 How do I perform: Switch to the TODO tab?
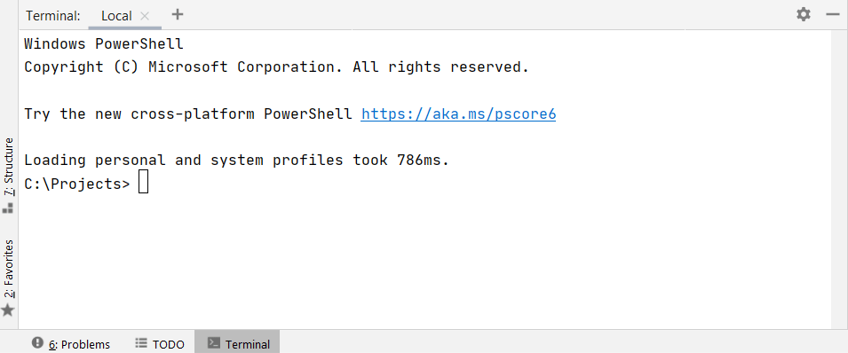click(x=160, y=344)
